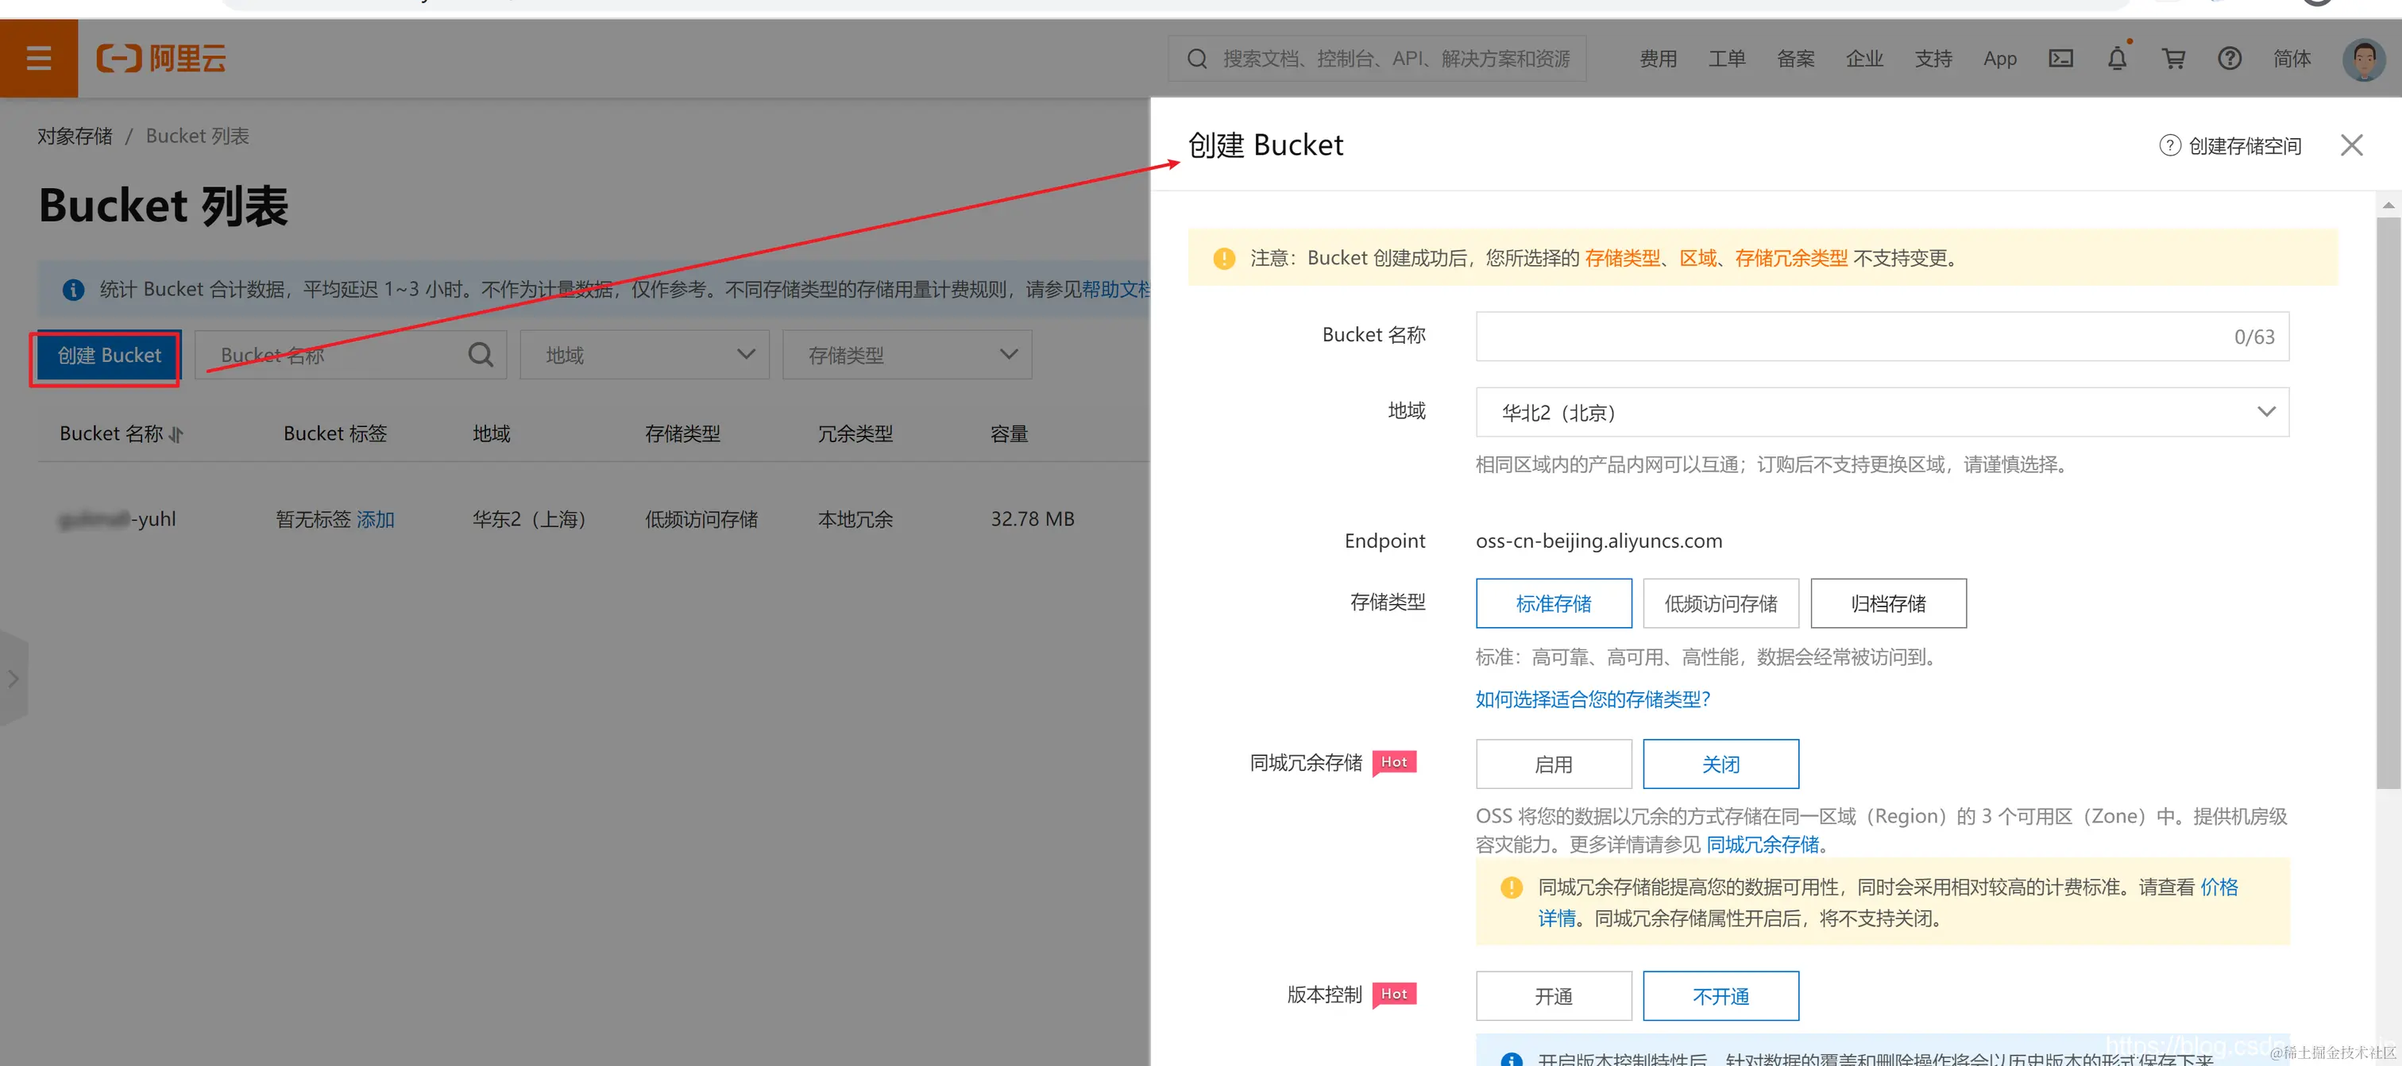Image resolution: width=2402 pixels, height=1066 pixels.
Task: Open the hamburger products menu
Action: (x=38, y=58)
